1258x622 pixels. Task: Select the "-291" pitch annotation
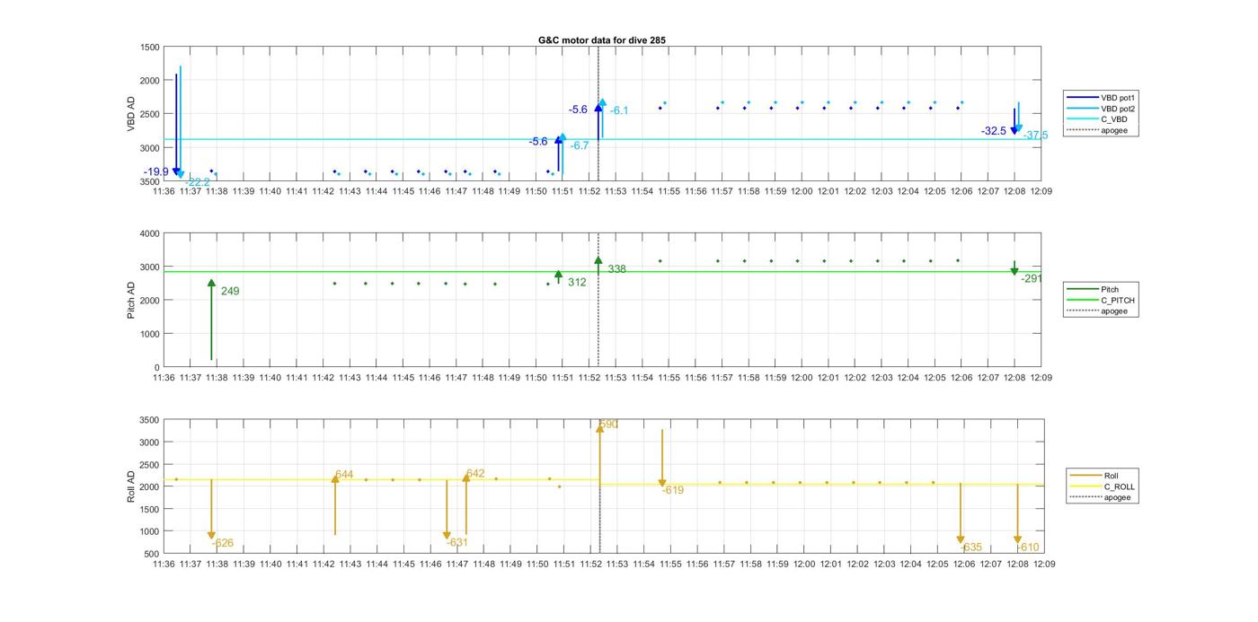tap(1032, 278)
